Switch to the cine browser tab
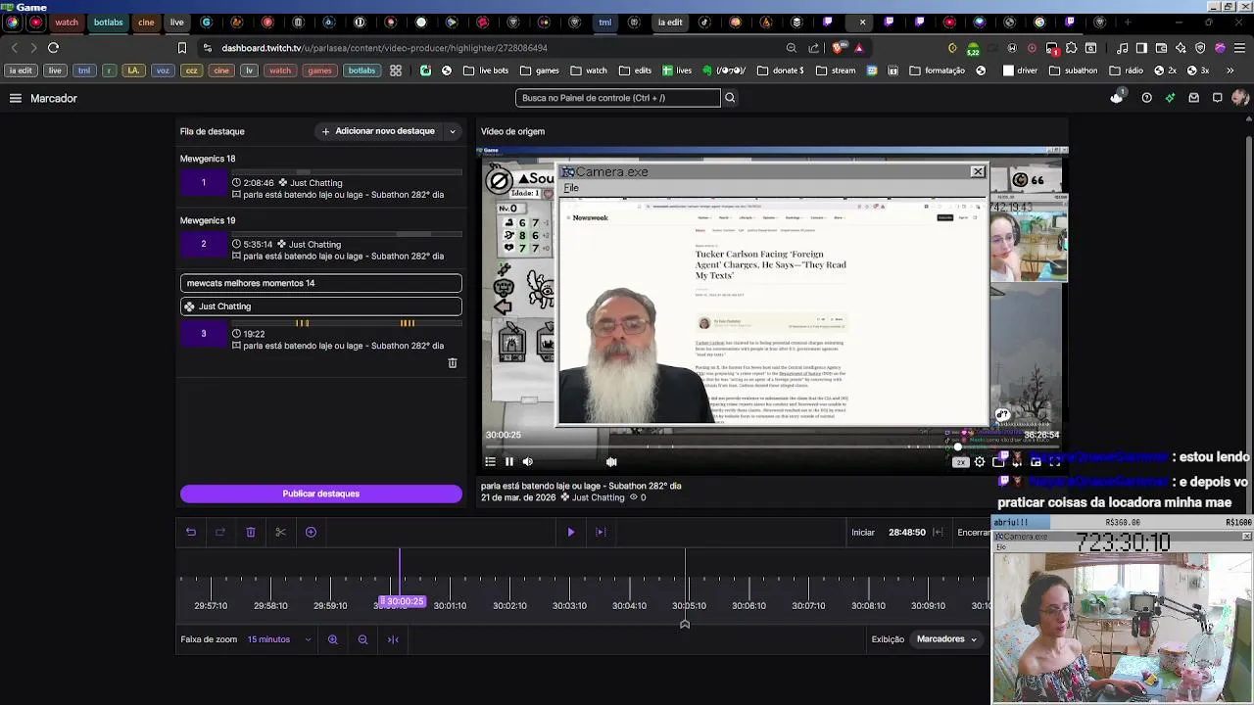 [146, 23]
